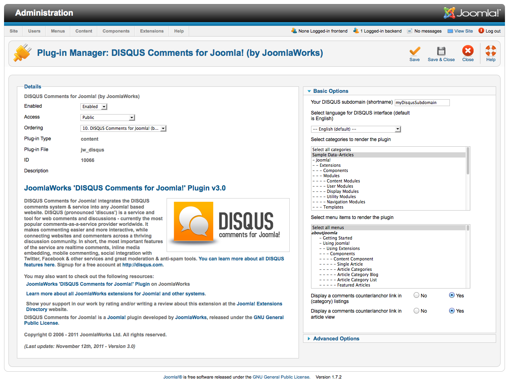Viewport: 509px width, 389px height.
Task: Click the Joomla! logo
Action: [x=472, y=13]
